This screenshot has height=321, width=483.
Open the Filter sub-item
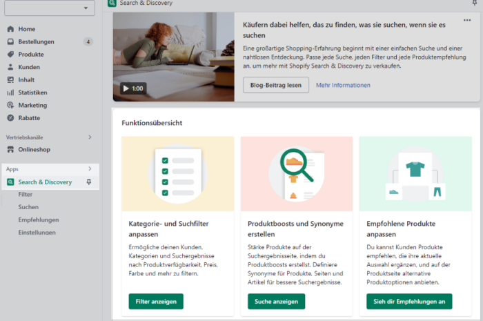(x=26, y=195)
